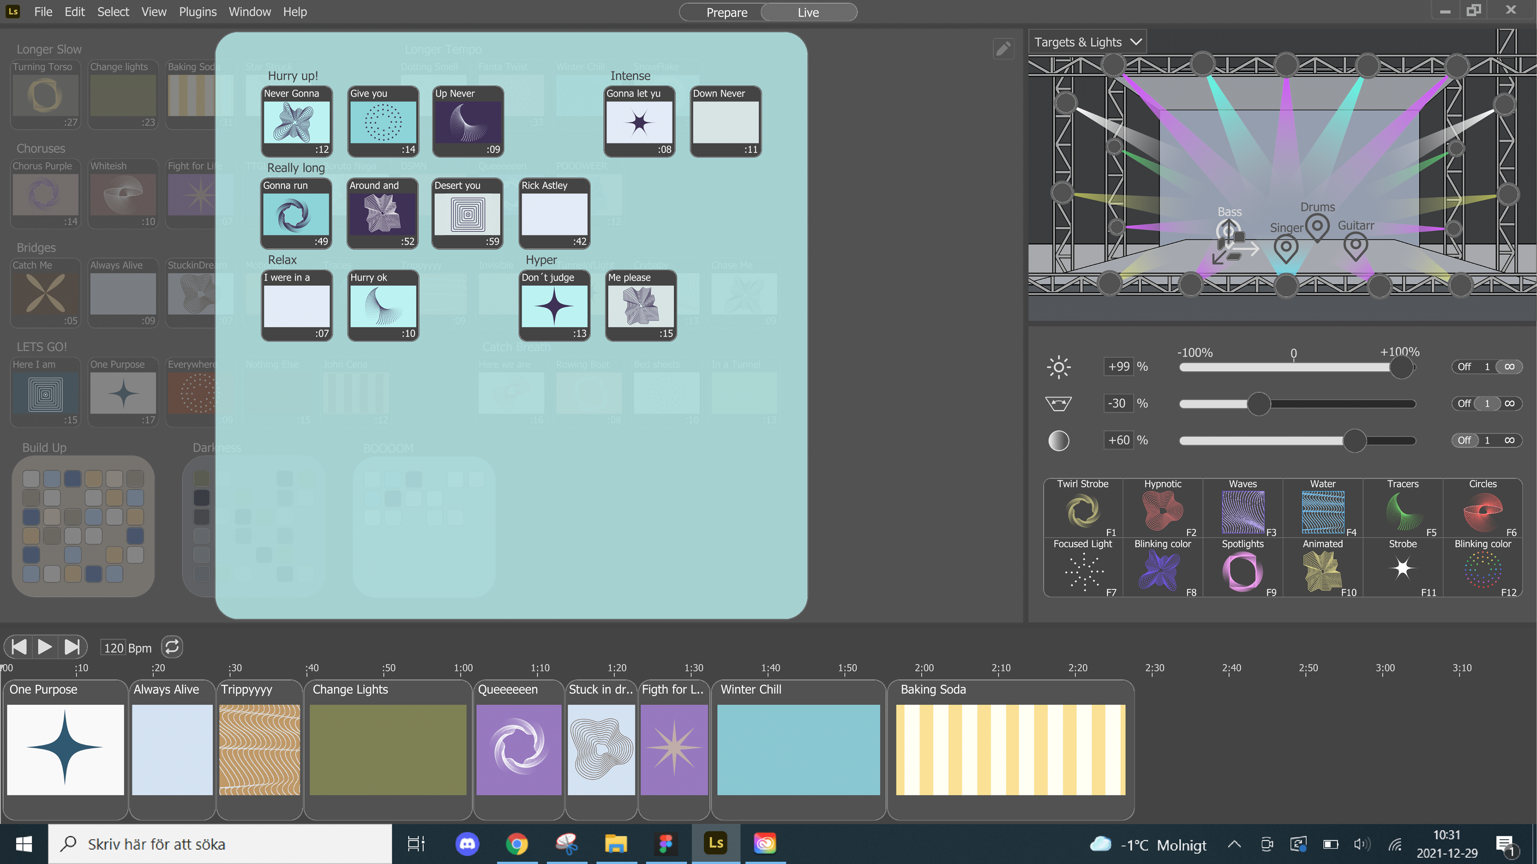
Task: Set saturation row toggle to 1
Action: tap(1487, 441)
